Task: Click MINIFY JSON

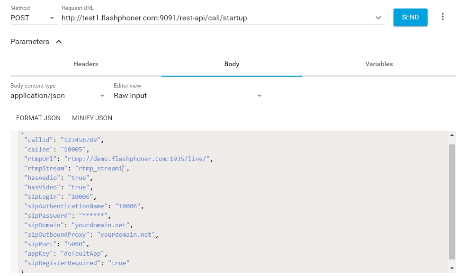Action: pyautogui.click(x=92, y=118)
